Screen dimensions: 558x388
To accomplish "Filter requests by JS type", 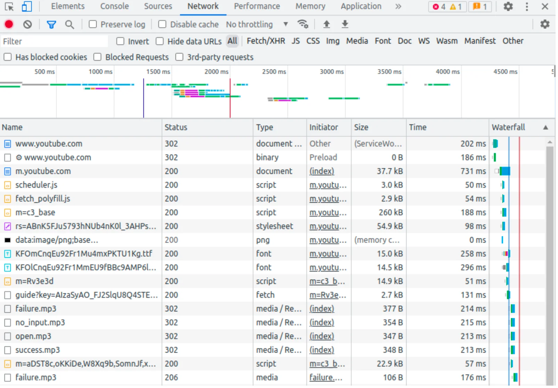I will (x=296, y=41).
